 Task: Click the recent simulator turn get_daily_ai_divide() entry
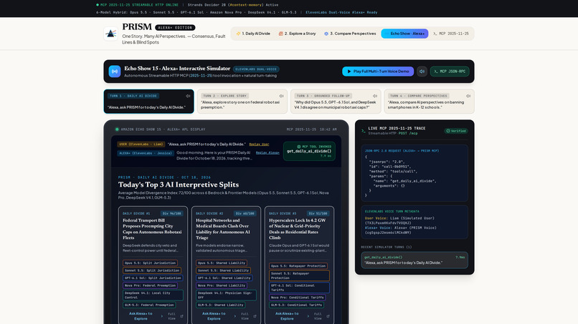click(414, 260)
